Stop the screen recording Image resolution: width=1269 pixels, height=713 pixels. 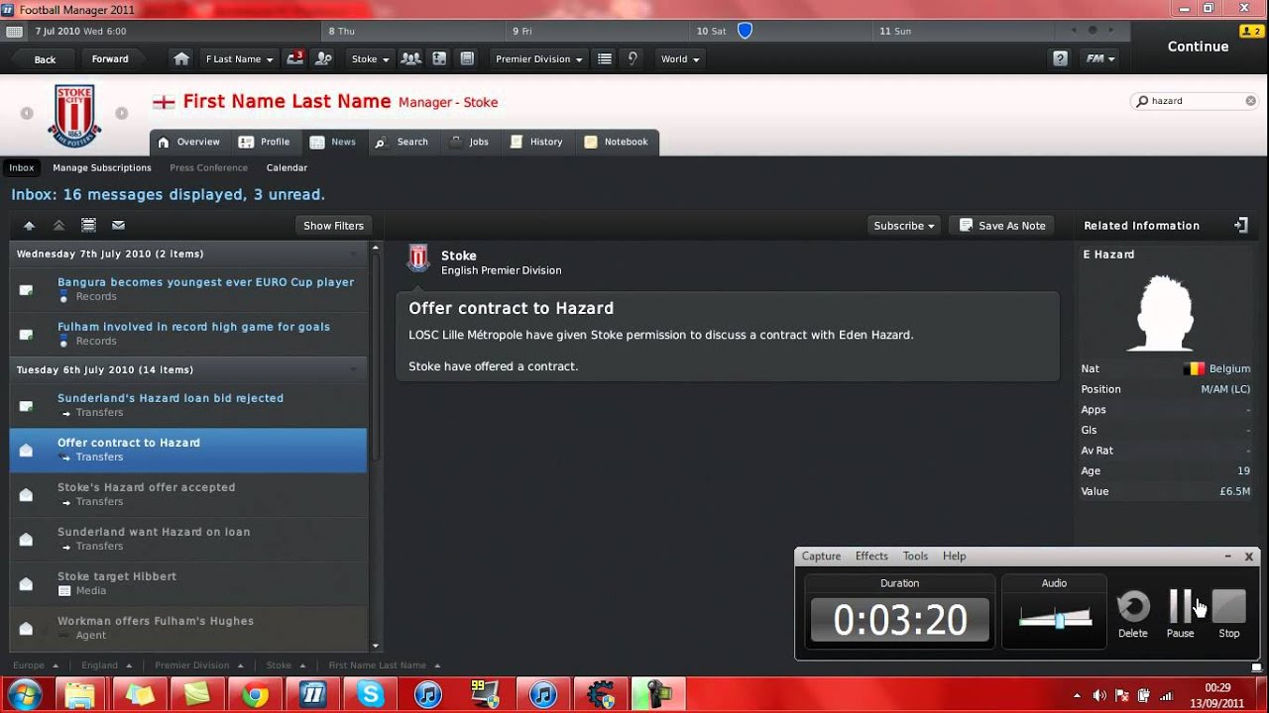pos(1229,606)
